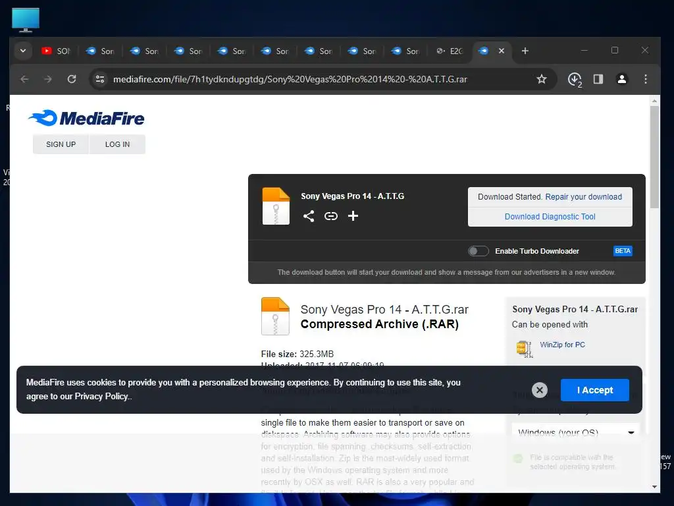674x506 pixels.
Task: Click the BETA badge
Action: pyautogui.click(x=623, y=251)
